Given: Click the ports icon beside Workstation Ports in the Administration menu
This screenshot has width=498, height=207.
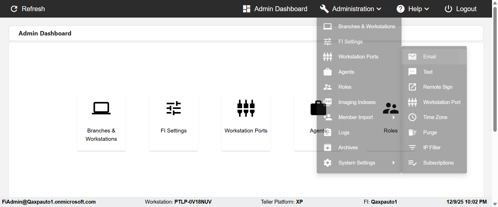Looking at the screenshot, I should coord(328,57).
